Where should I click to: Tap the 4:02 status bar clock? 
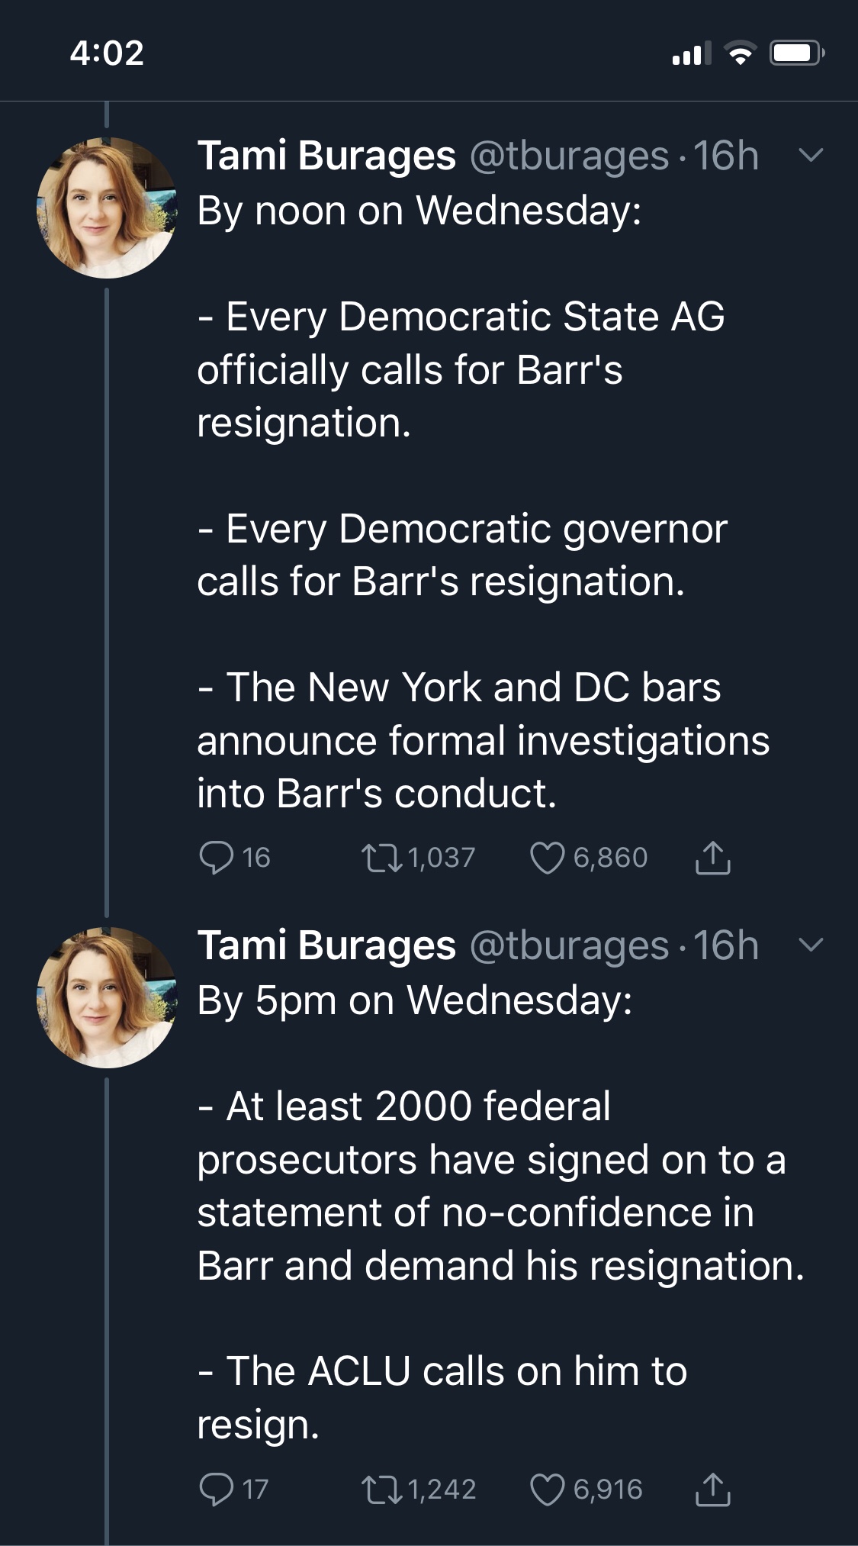coord(107,53)
